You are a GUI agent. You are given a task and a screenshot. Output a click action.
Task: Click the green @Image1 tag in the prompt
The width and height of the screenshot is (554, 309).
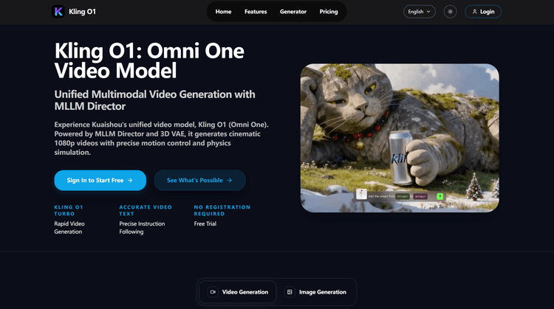403,196
